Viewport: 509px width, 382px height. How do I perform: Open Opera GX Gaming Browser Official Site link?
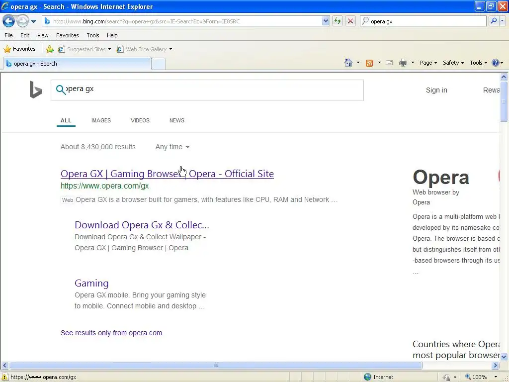click(x=167, y=174)
